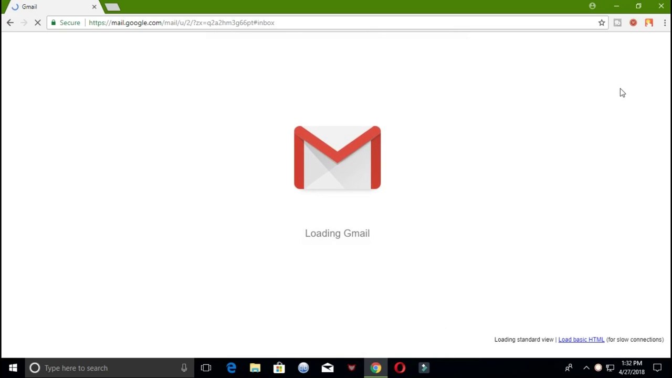The image size is (672, 378).
Task: Launch Microsoft Edge from the taskbar
Action: pyautogui.click(x=231, y=368)
